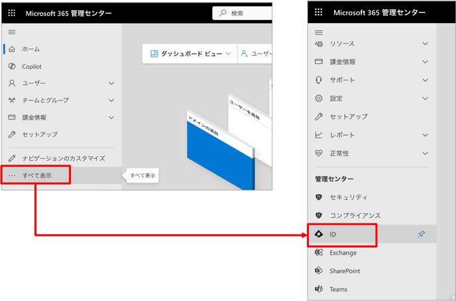
Task: Click Microsoft 365 管理センター title in left window
Action: [68, 13]
